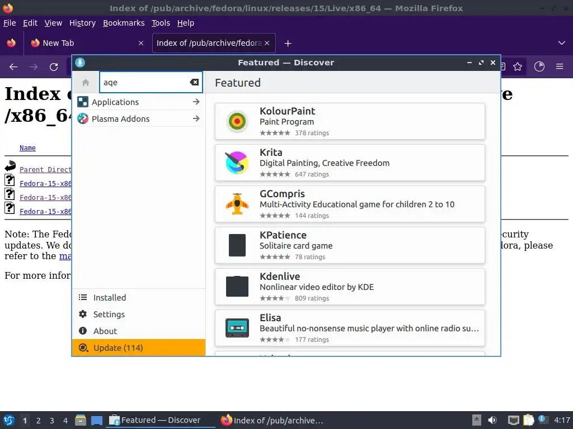The height and width of the screenshot is (429, 573).
Task: Click the network tray icon
Action: coord(514,420)
